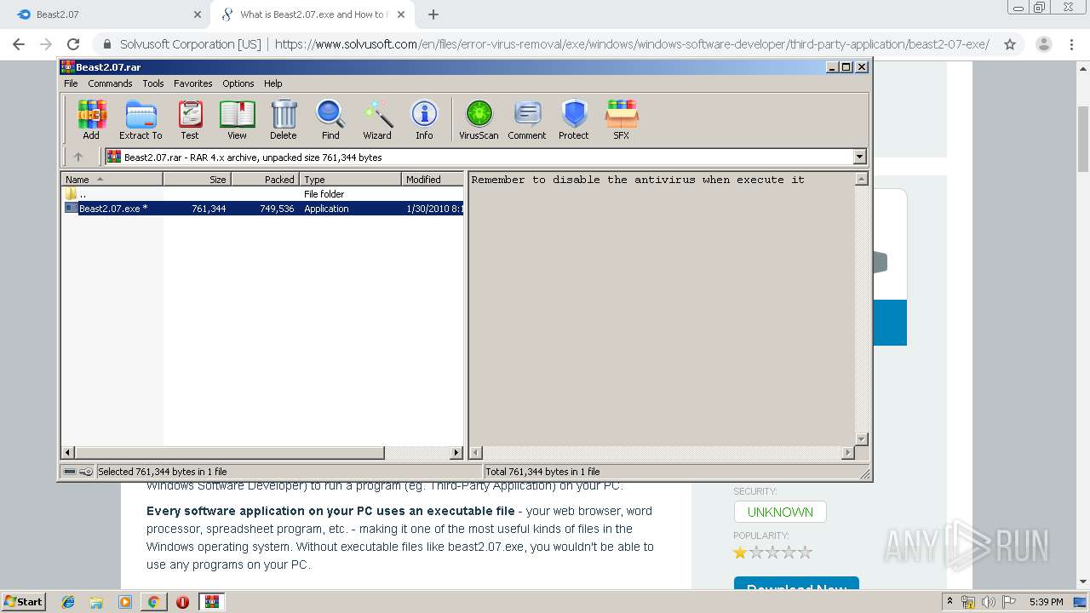The image size is (1090, 613).
Task: Open volume control in system tray
Action: point(988,602)
